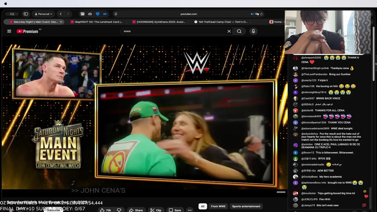Go to YouTube Premium home logo
The height and width of the screenshot is (212, 377).
[28, 31]
